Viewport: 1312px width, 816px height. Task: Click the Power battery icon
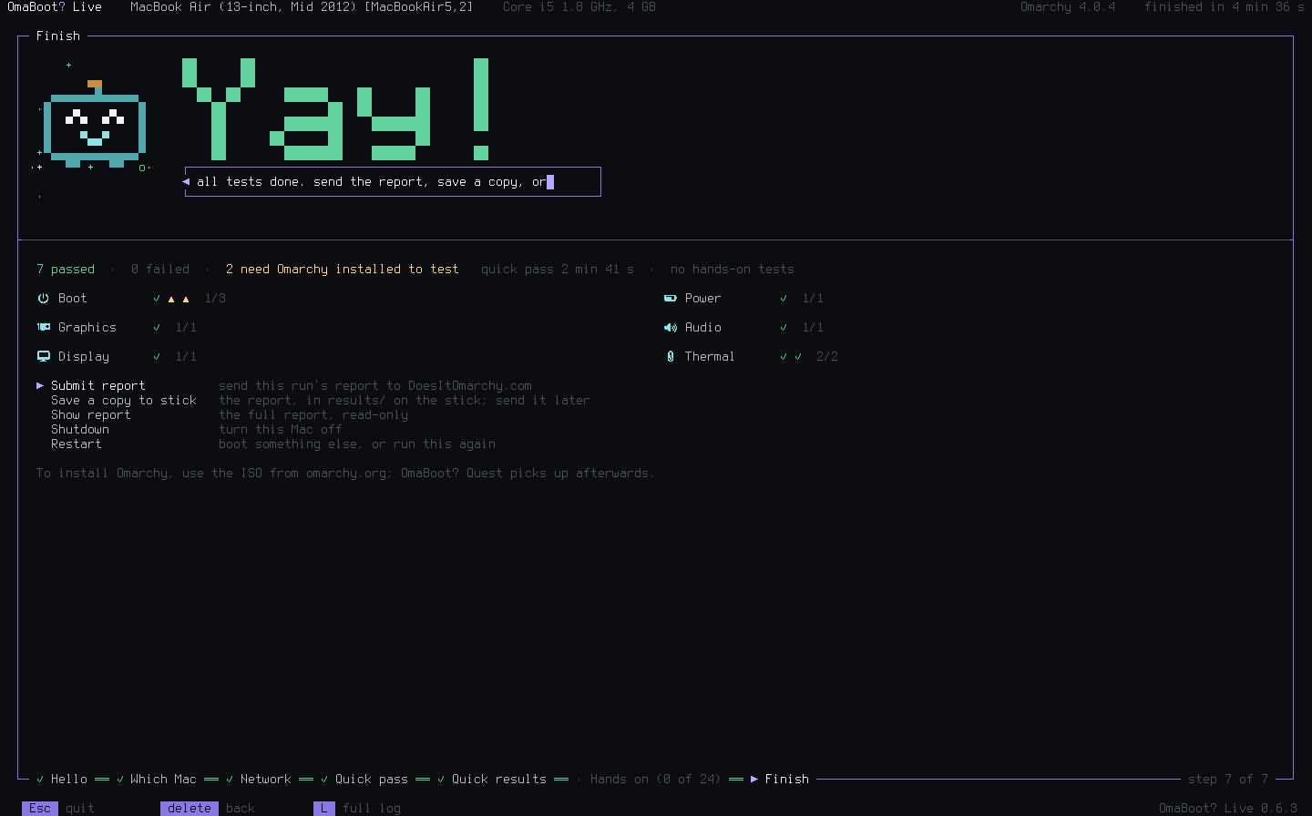pos(670,298)
